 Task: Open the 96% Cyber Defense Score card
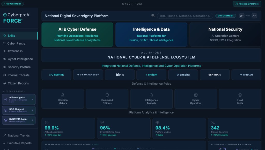(x=124, y=128)
